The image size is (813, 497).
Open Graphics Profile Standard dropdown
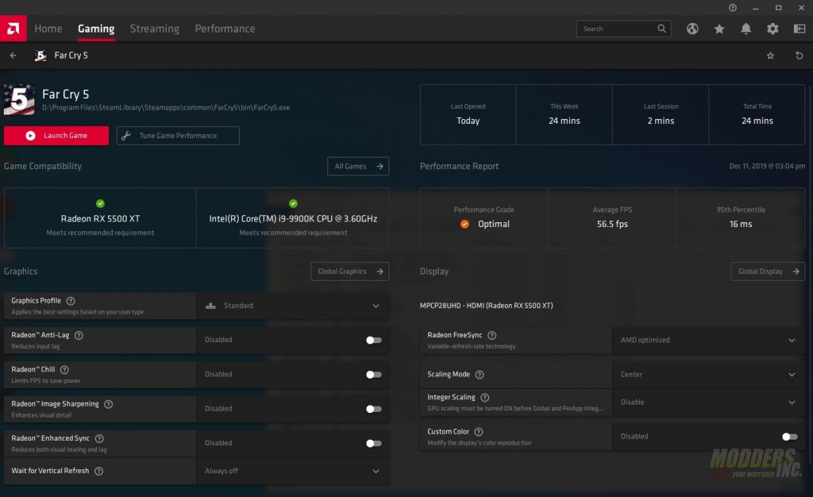tap(292, 306)
